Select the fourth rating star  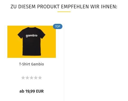coord(36,78)
